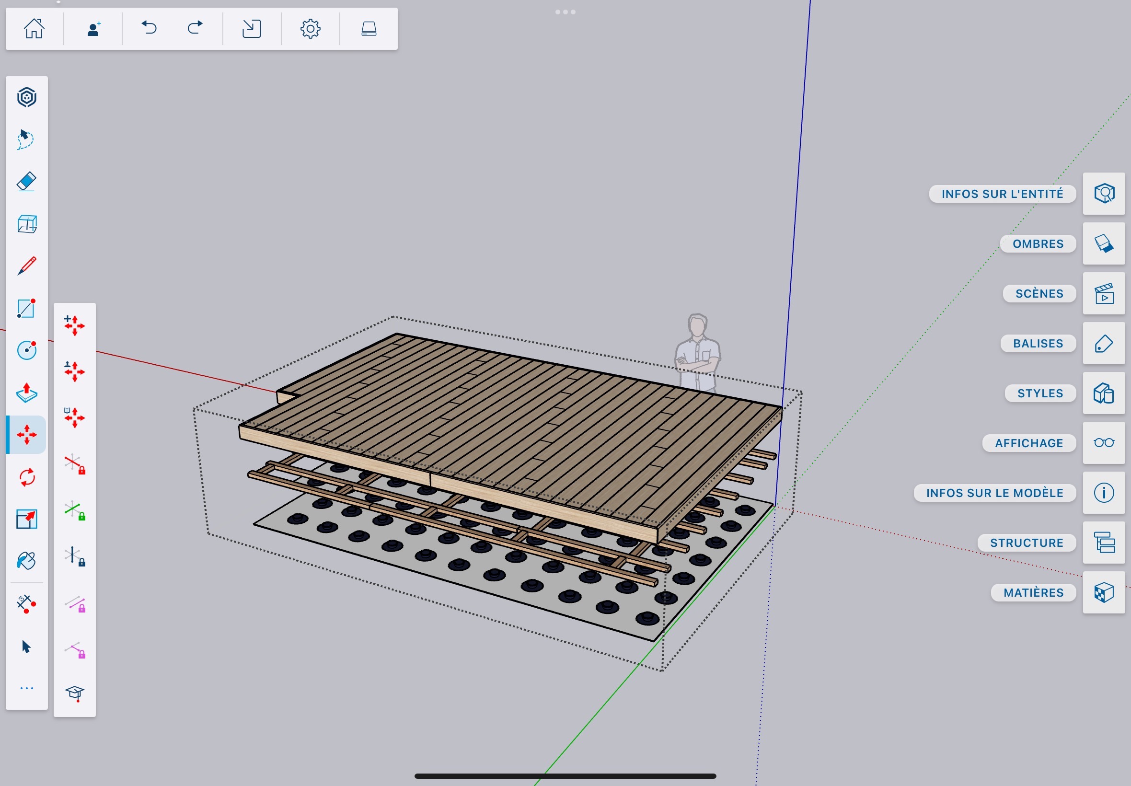This screenshot has width=1131, height=786.
Task: Choose Move with plus copy option
Action: 74,325
